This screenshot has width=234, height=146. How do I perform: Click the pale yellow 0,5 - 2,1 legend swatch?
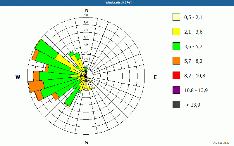(x=176, y=17)
